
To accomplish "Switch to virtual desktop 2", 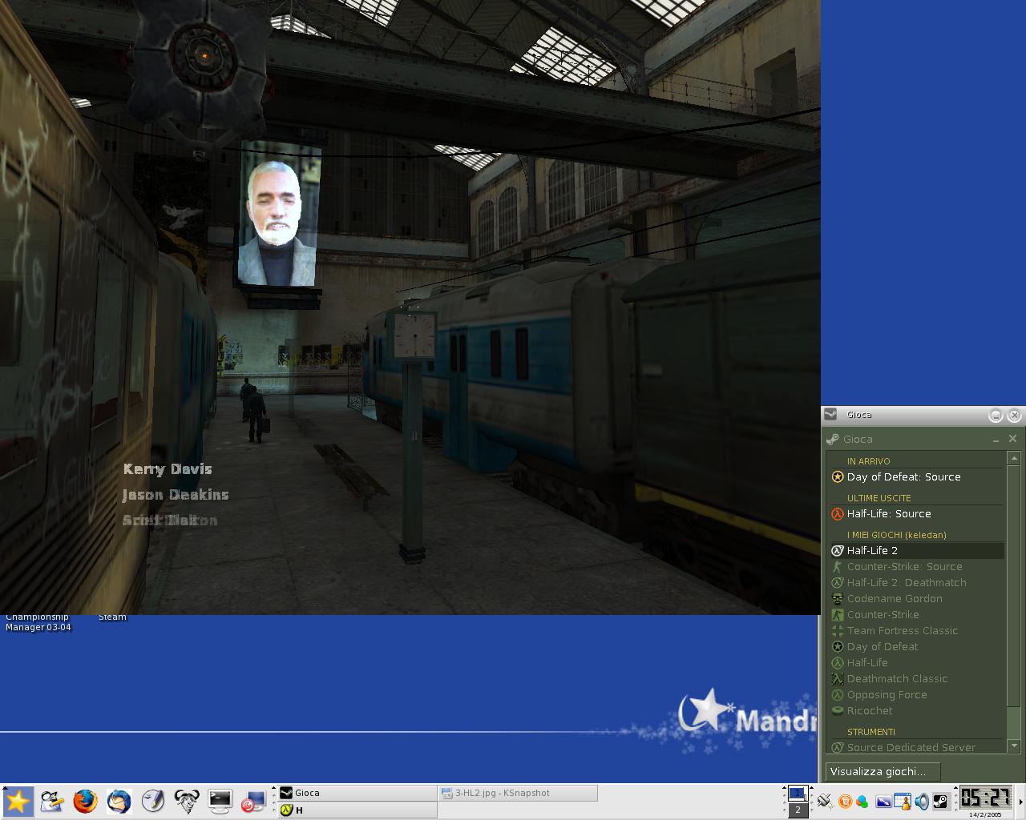I will 798,810.
